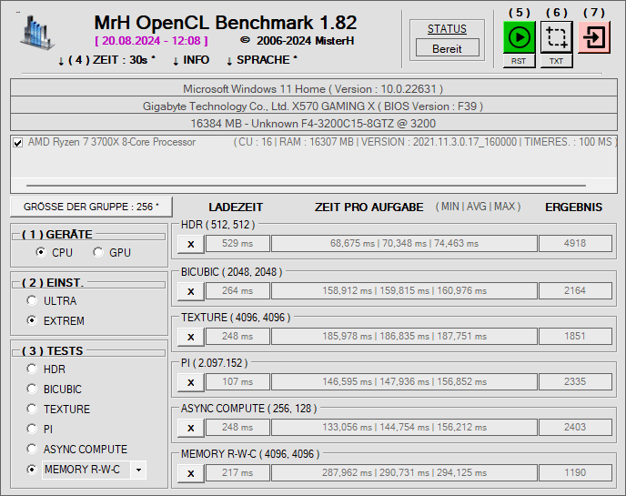This screenshot has width=626, height=496.
Task: Start the benchmark with green play button
Action: (519, 37)
